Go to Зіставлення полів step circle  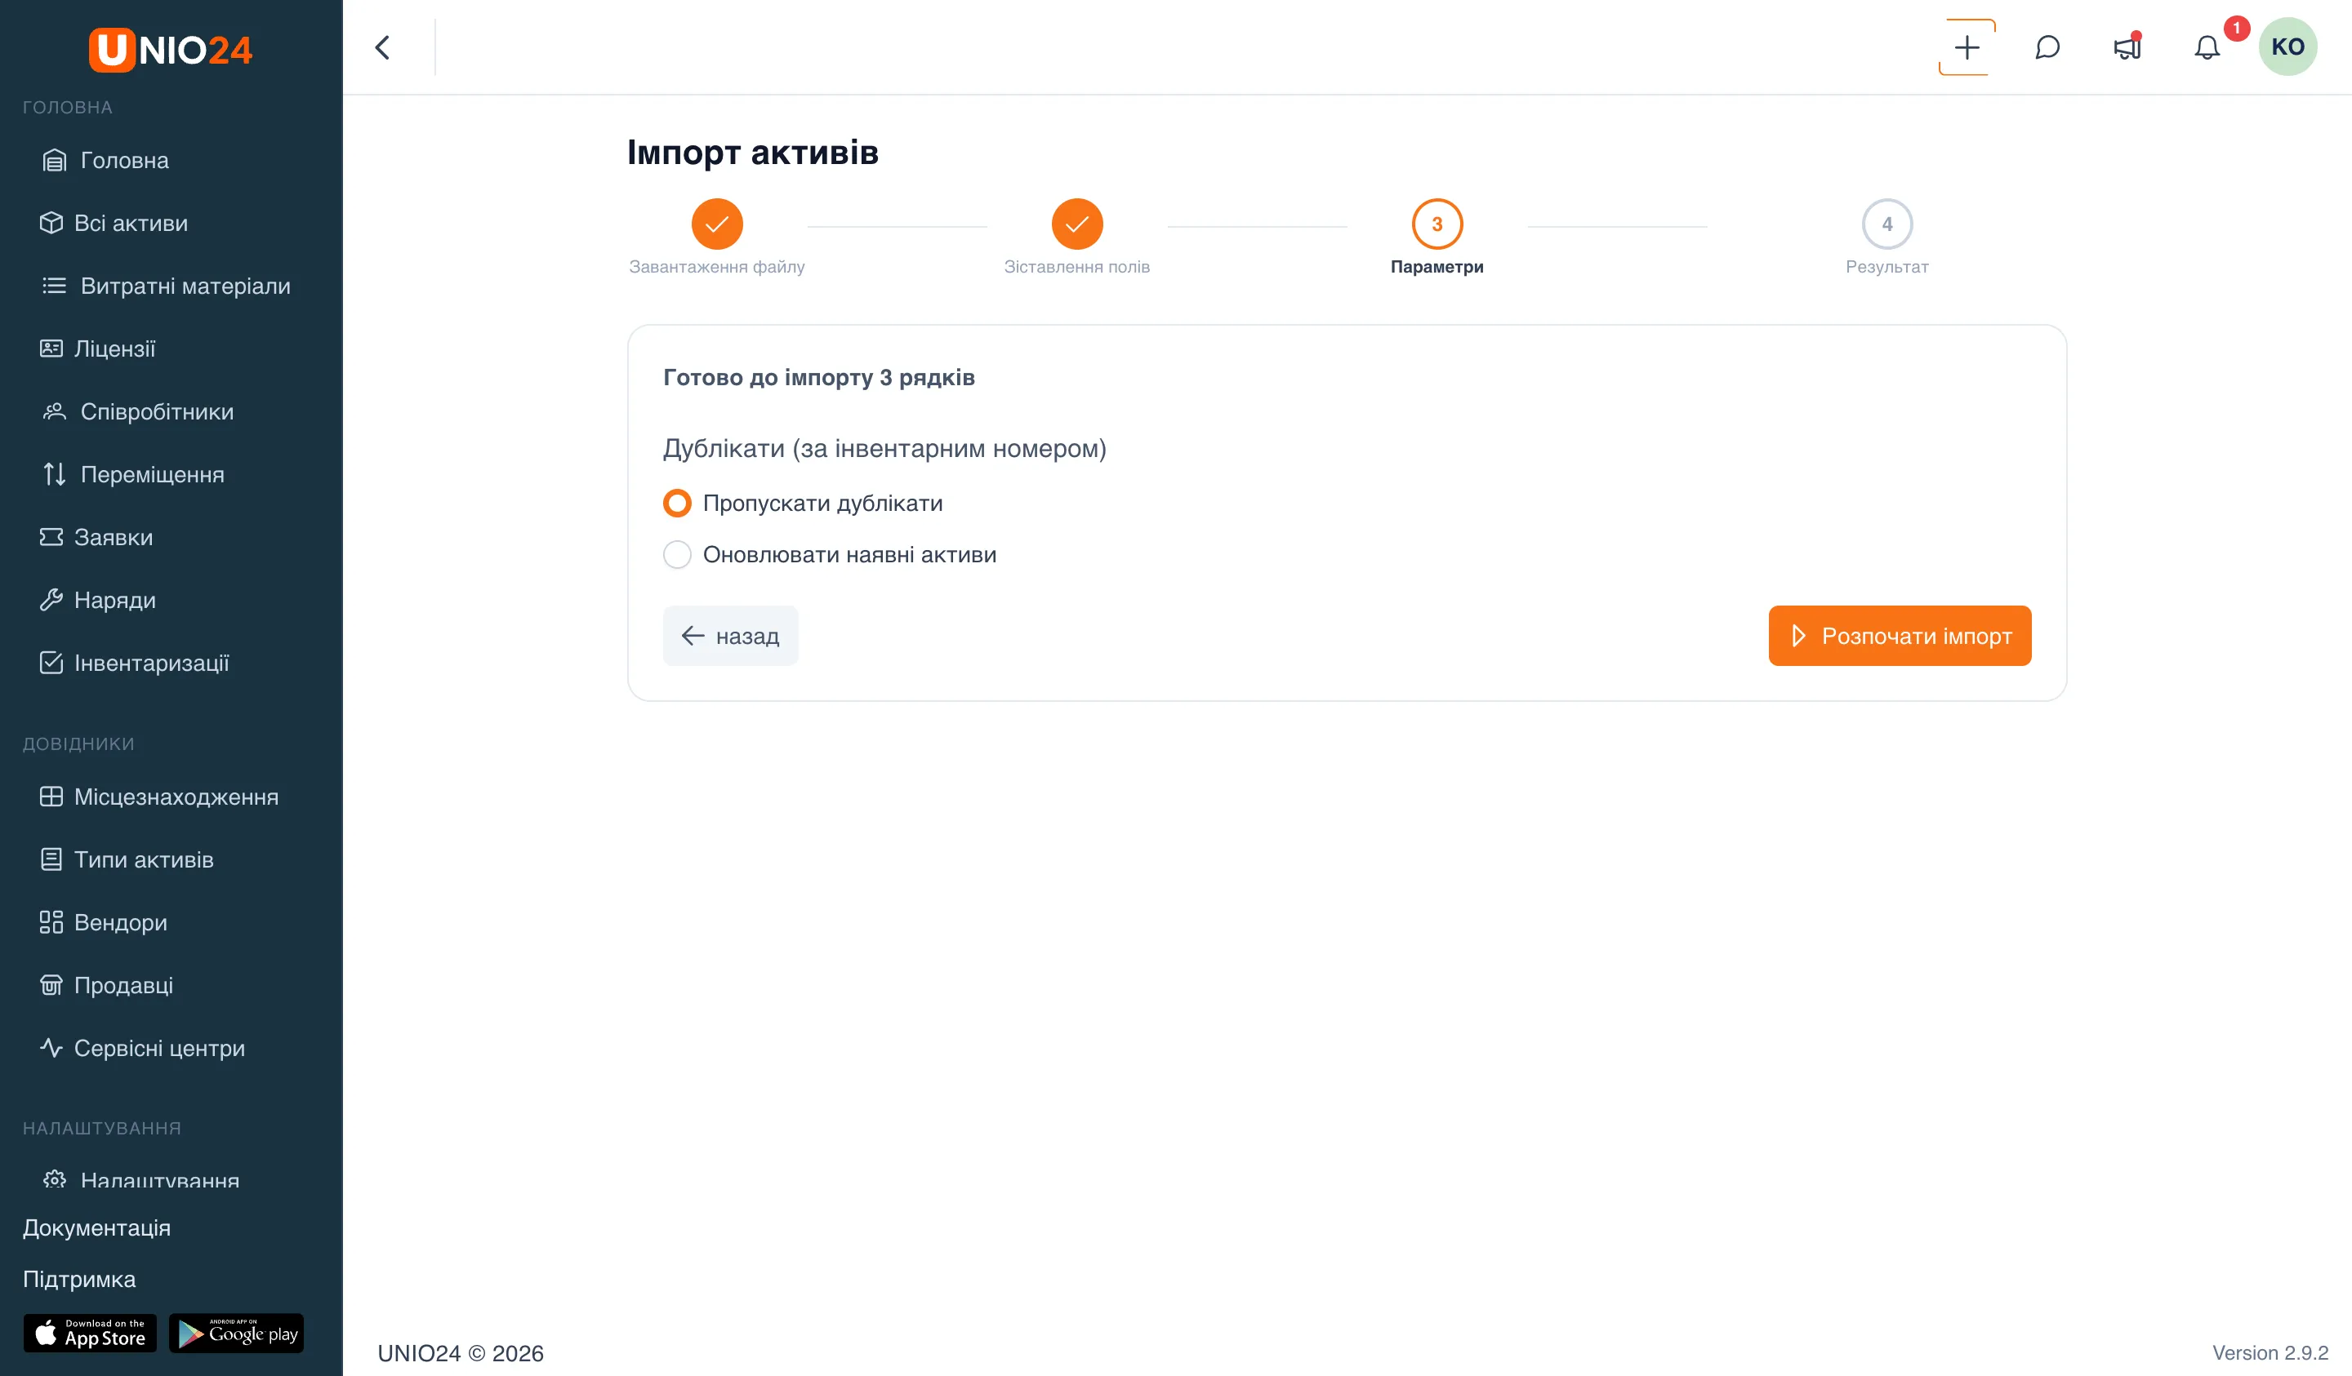pyautogui.click(x=1077, y=224)
